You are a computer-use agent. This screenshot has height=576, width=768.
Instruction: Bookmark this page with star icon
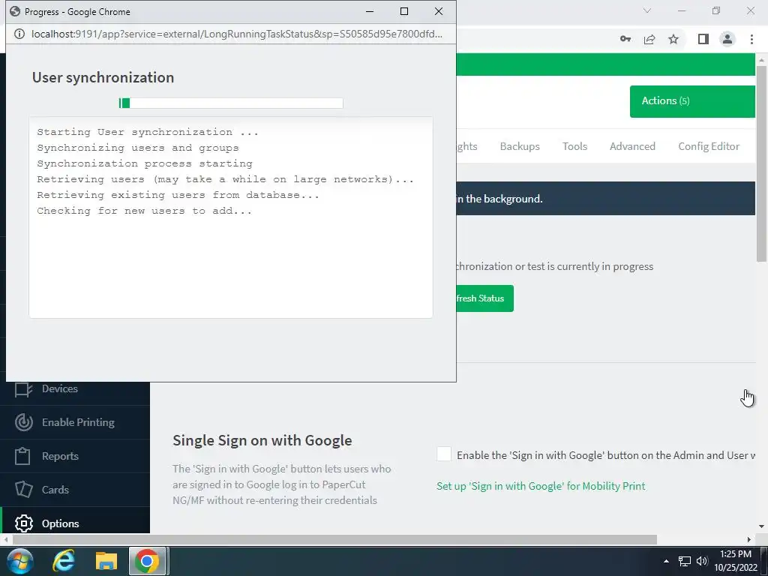pos(673,39)
